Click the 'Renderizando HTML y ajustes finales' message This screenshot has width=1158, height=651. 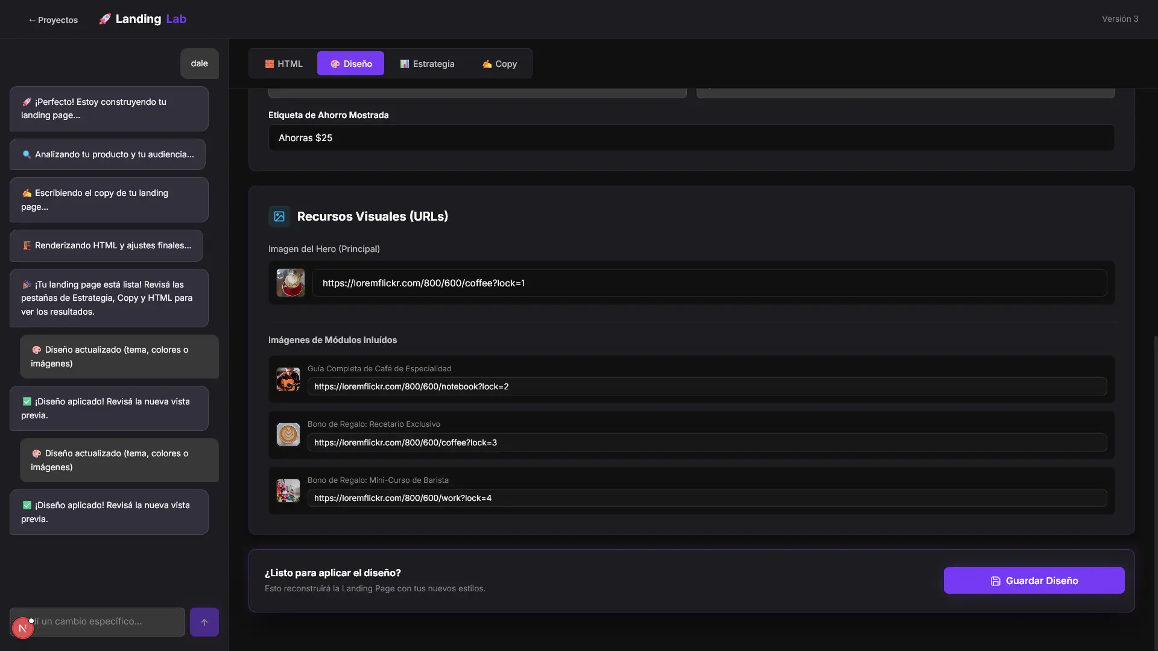pyautogui.click(x=106, y=246)
